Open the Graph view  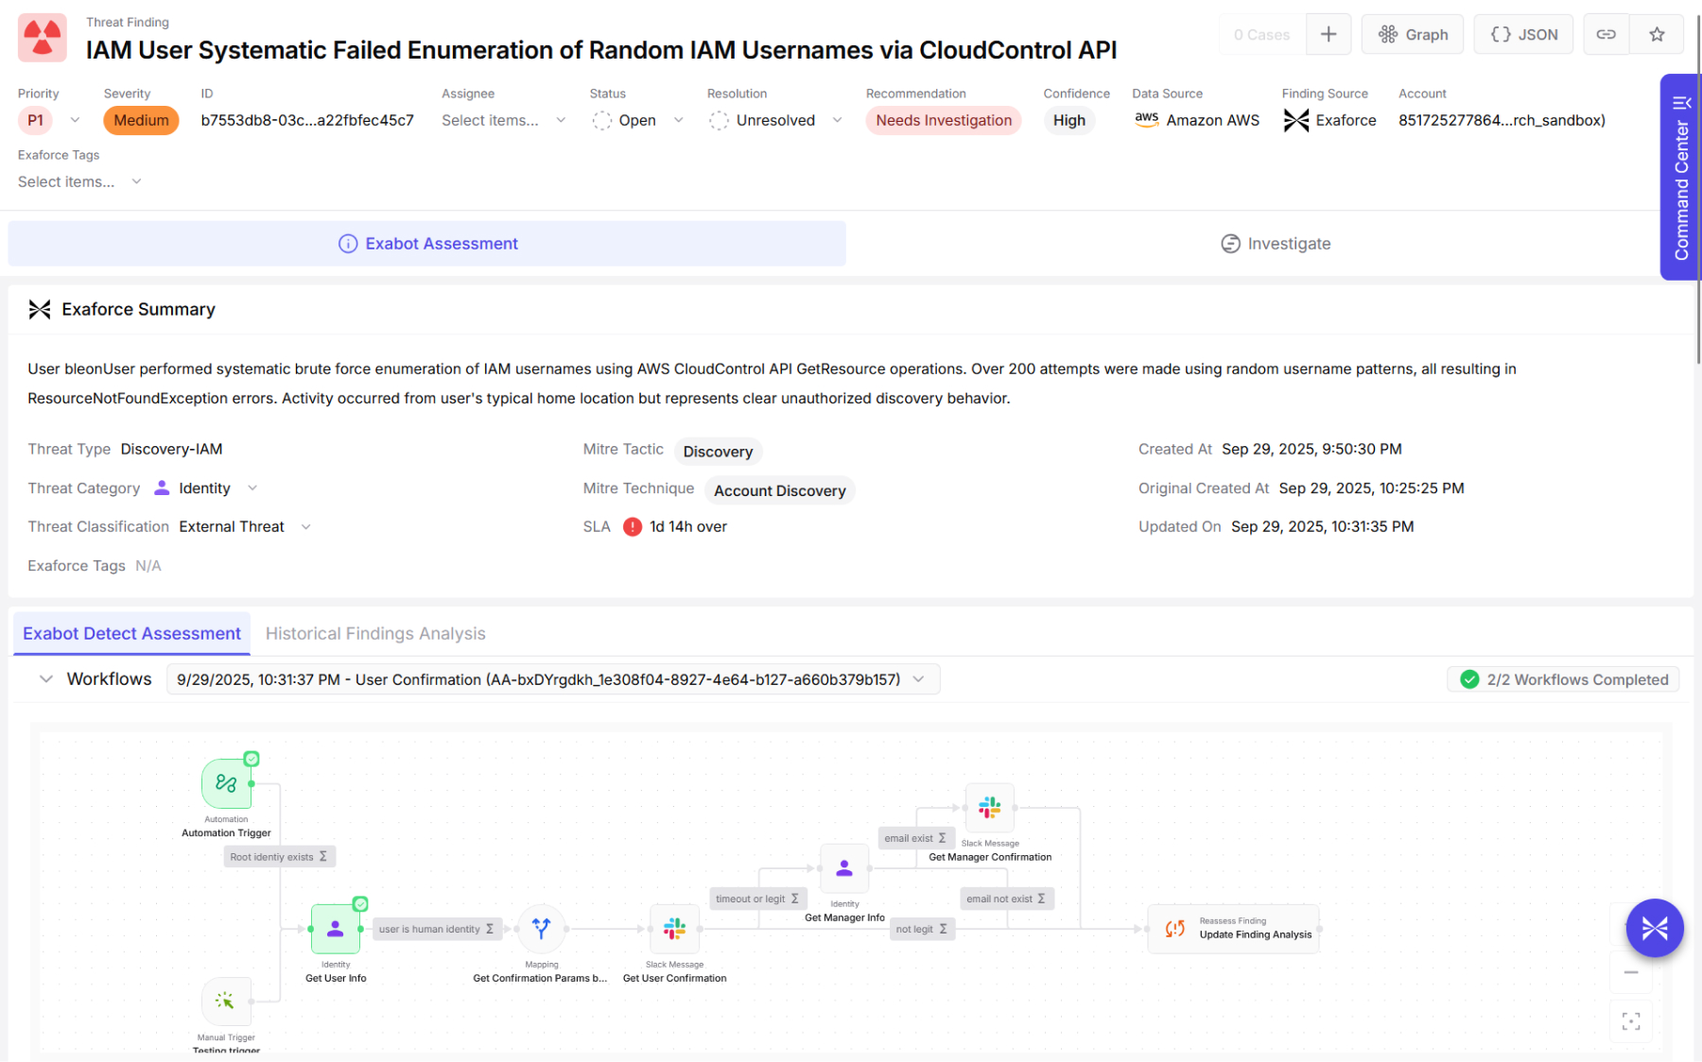point(1413,34)
